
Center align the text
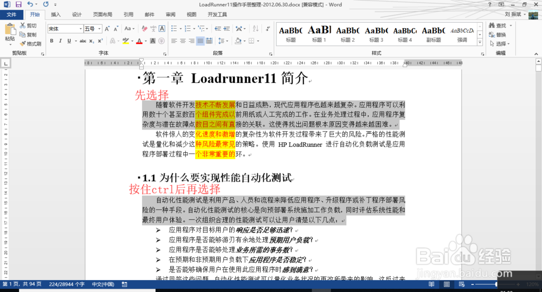tap(183, 41)
